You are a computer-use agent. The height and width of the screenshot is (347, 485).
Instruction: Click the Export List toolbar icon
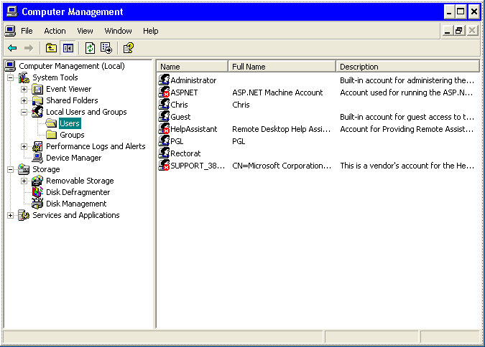pos(106,48)
